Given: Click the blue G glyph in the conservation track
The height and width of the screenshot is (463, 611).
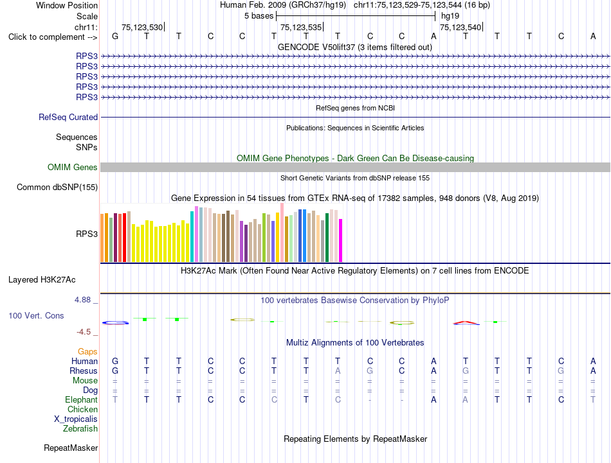Looking at the screenshot, I should 115,322.
